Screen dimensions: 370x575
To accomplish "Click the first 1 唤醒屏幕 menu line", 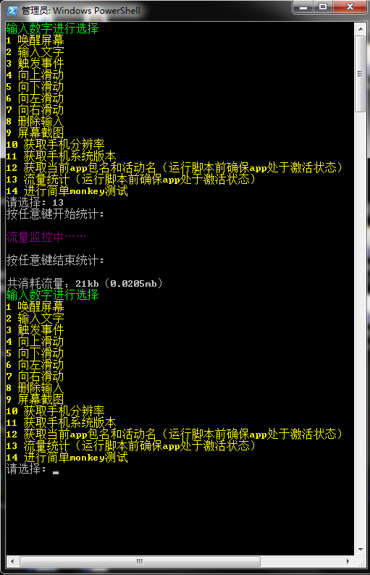I will [x=35, y=41].
